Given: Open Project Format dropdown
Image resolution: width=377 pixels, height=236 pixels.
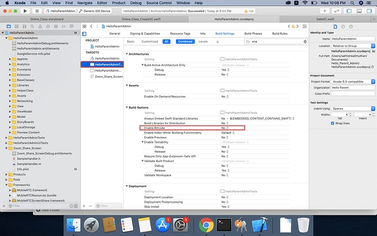Looking at the screenshot, I should coord(353,82).
